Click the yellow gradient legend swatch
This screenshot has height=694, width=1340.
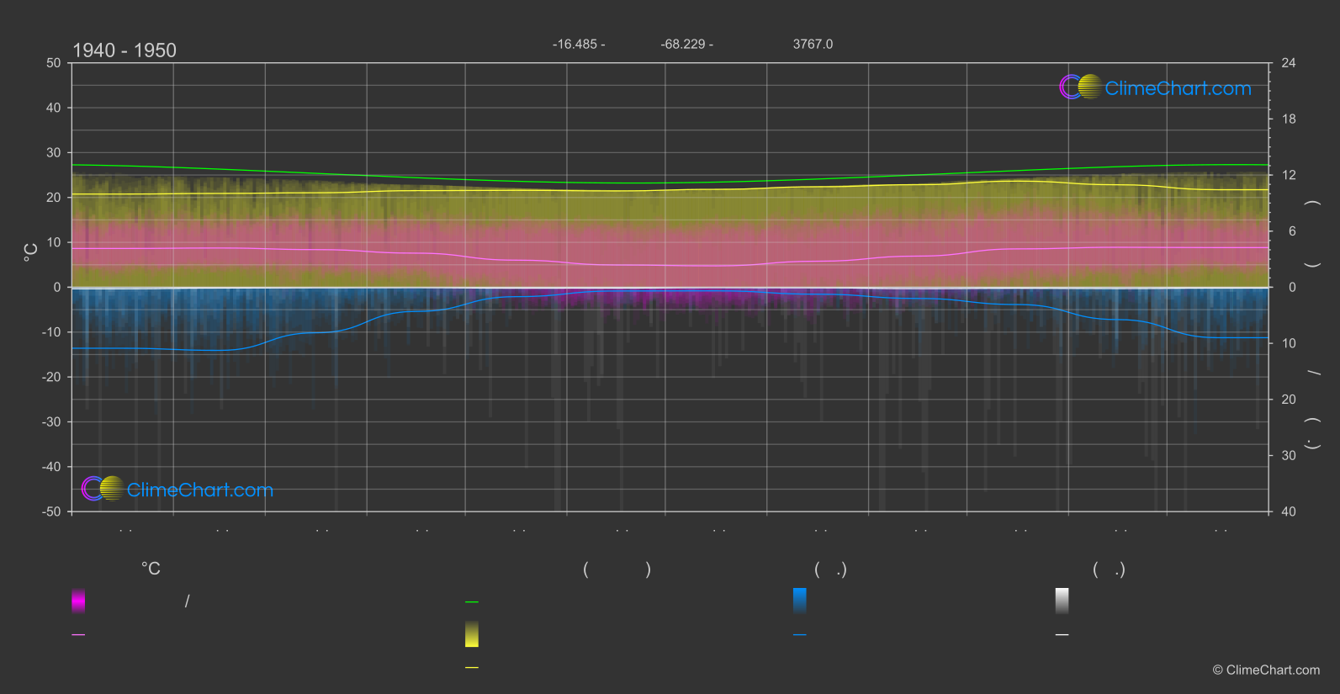tap(472, 634)
